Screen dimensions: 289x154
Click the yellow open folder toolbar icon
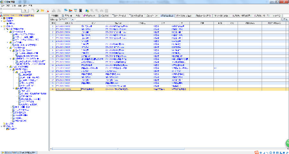[x=42, y=11]
